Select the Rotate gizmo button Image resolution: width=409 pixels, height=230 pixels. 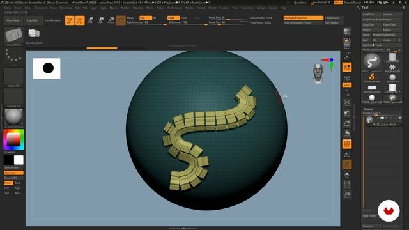click(111, 20)
